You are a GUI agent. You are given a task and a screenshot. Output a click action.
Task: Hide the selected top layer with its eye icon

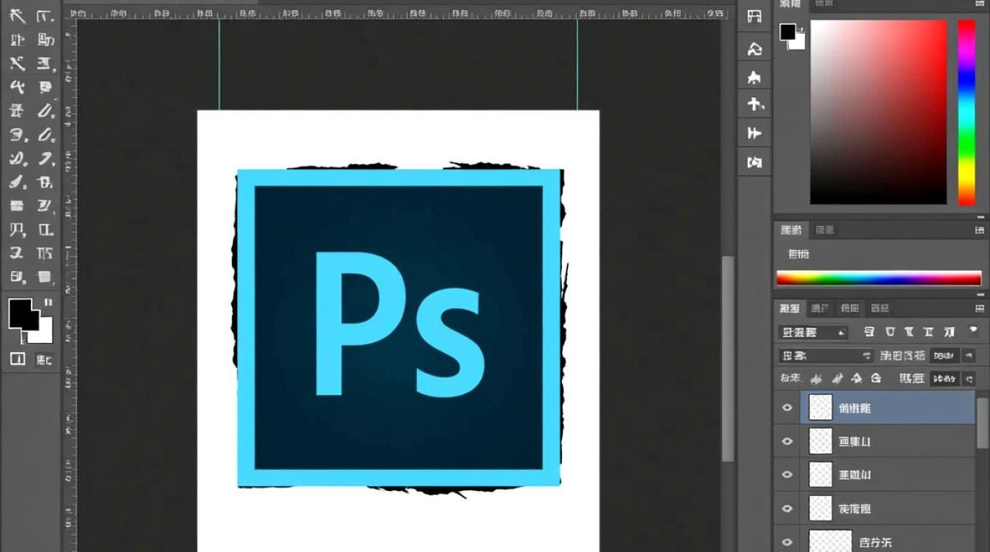(x=787, y=407)
